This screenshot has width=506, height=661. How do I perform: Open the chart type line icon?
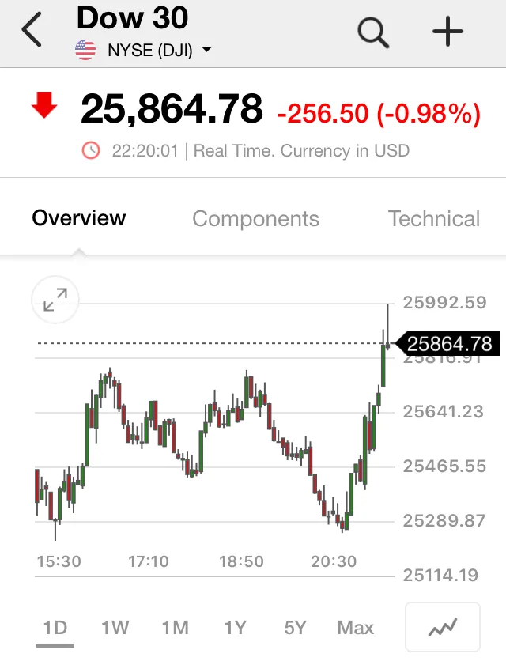443,627
